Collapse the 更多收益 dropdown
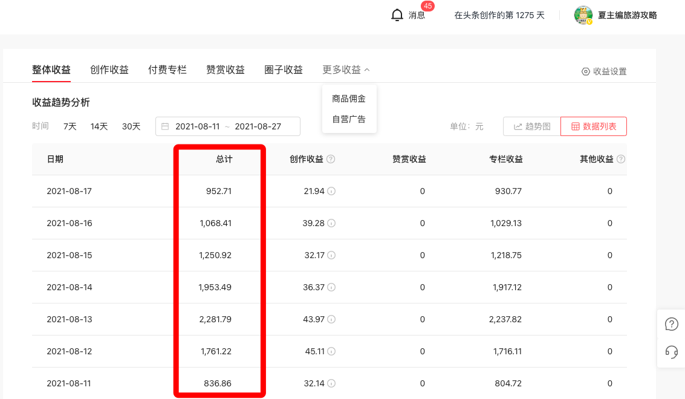The image size is (685, 399). [x=345, y=69]
